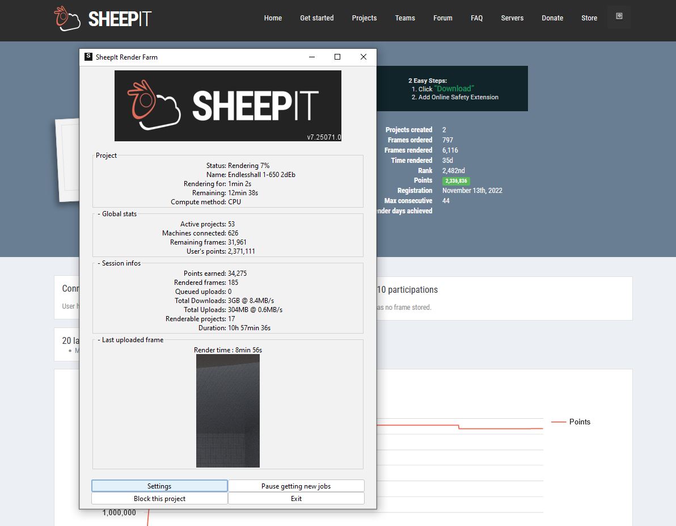Click the "Add Online Safety Extension" ad text
This screenshot has height=526, width=676.
[x=458, y=97]
